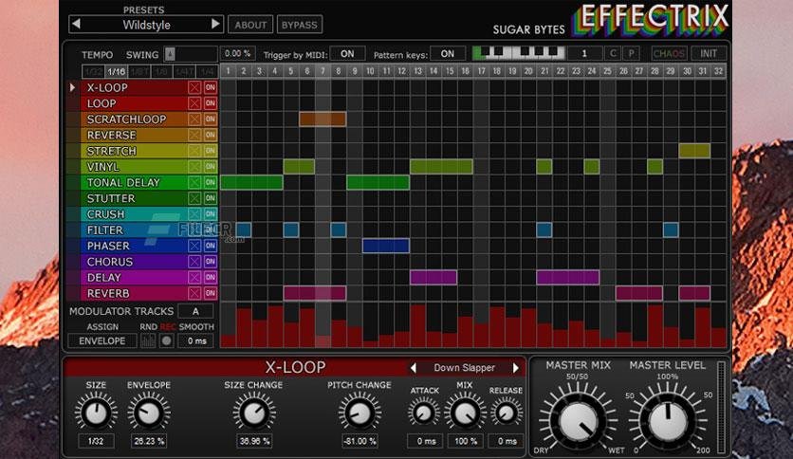
Task: Clear the REVERSE track with X icon
Action: pyautogui.click(x=194, y=135)
